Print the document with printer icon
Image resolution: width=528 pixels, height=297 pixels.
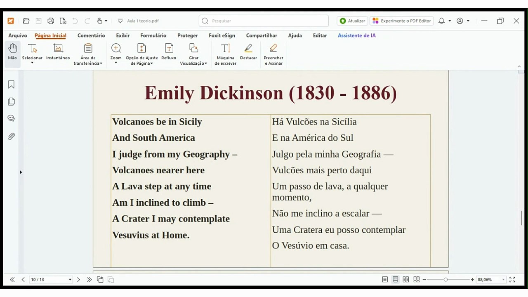51,21
